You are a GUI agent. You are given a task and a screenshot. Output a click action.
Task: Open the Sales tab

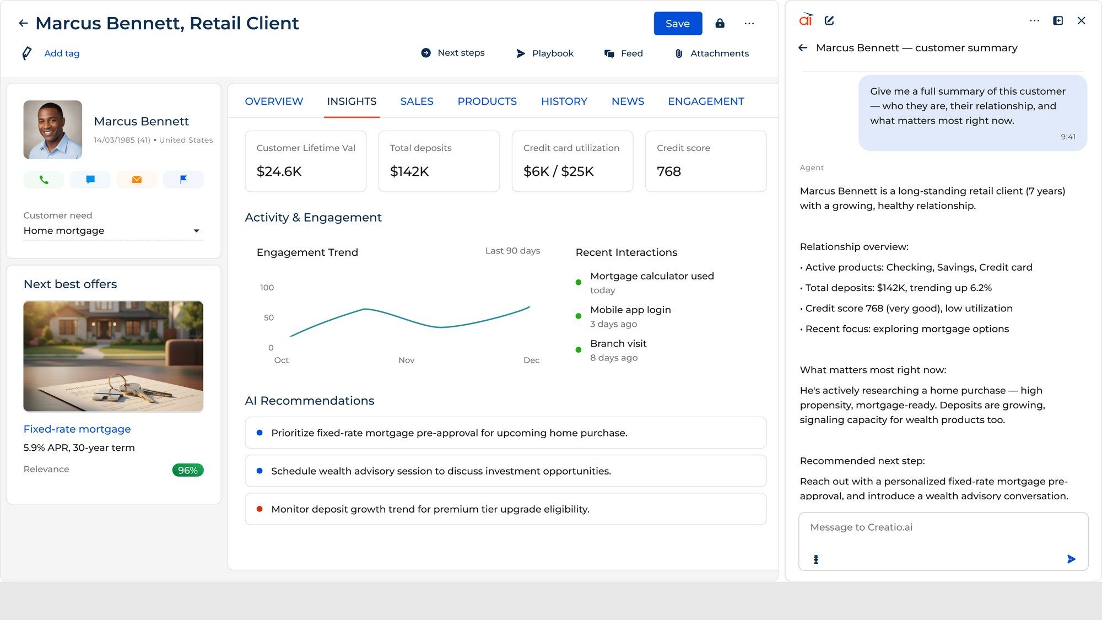(x=417, y=101)
